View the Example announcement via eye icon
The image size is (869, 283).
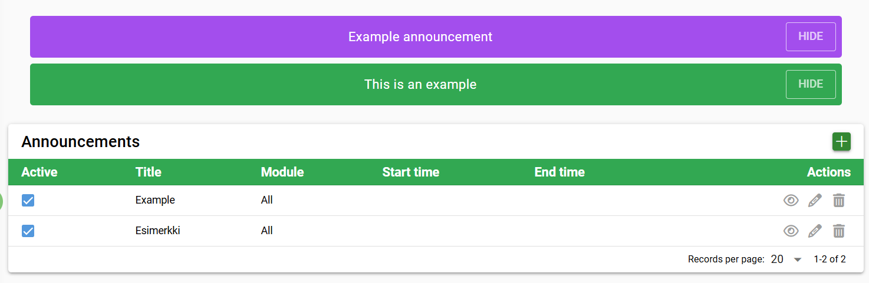[x=791, y=201]
